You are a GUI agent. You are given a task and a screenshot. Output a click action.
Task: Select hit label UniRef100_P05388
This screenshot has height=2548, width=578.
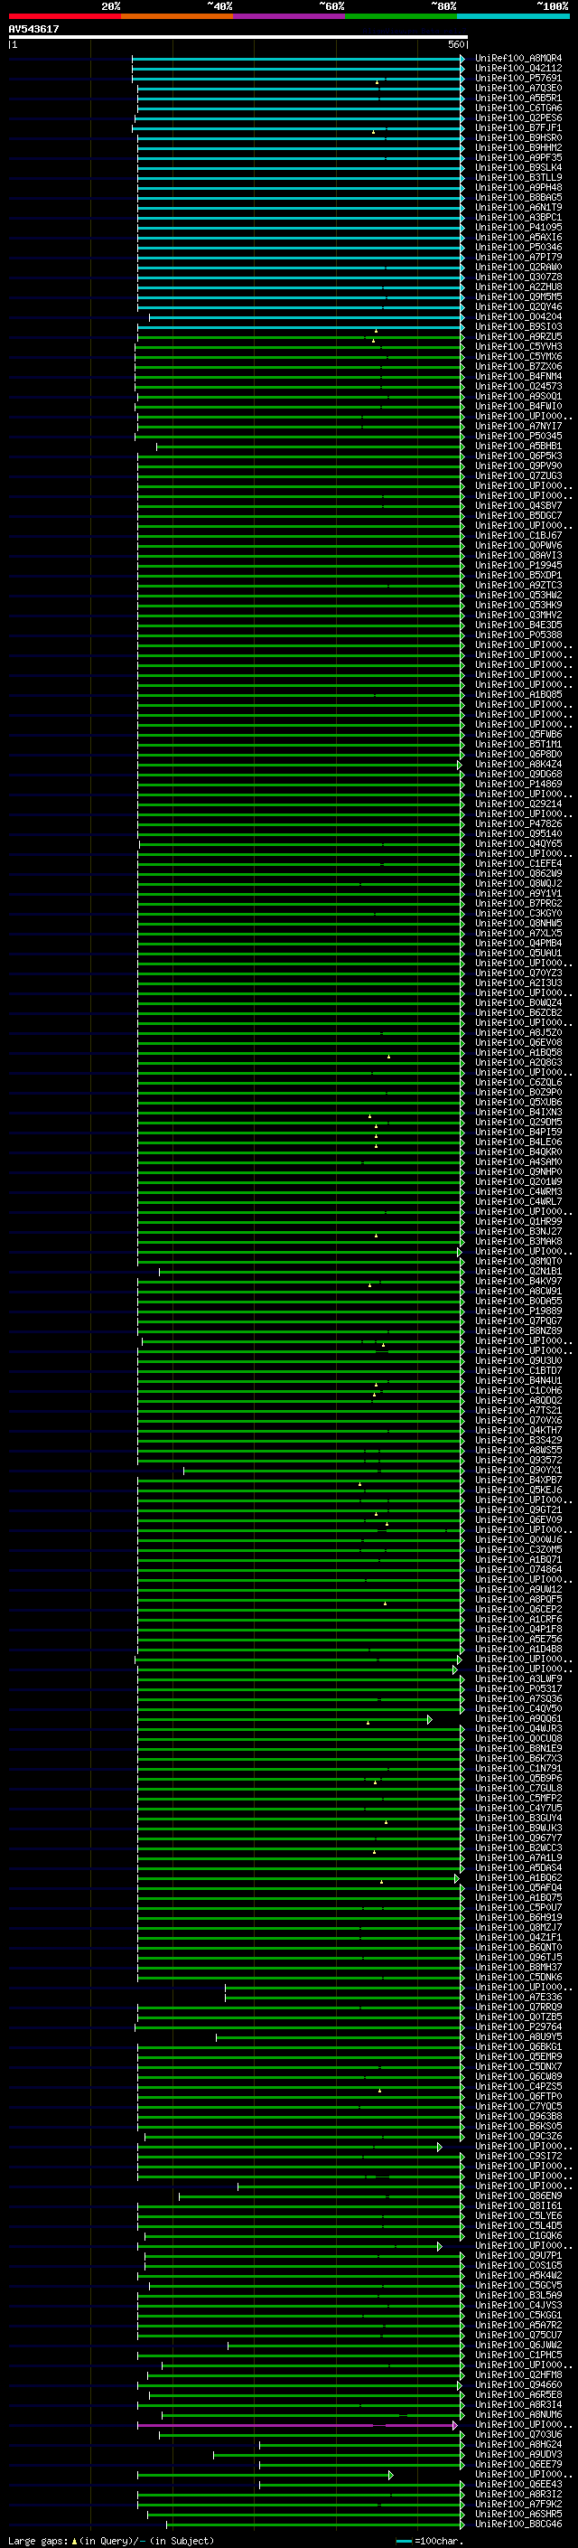[518, 635]
